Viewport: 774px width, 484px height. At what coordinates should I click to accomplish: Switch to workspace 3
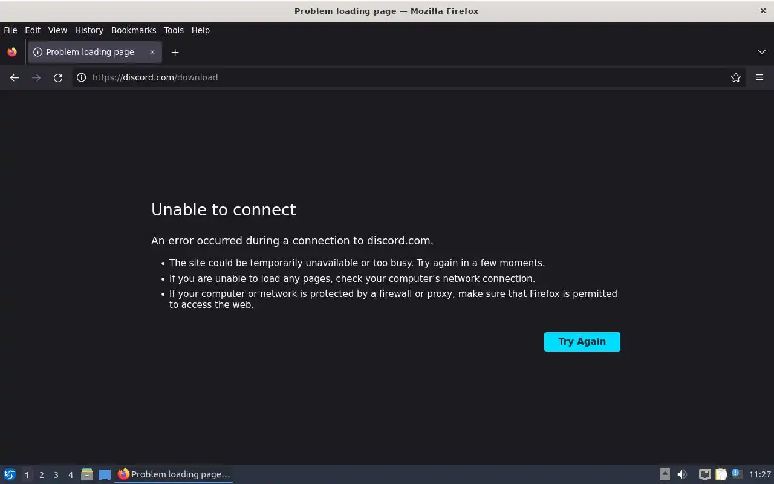(56, 475)
